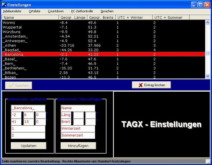Viewport: 212px width, 165px height.
Task: Select the Würzburg row
Action: [x=104, y=32]
